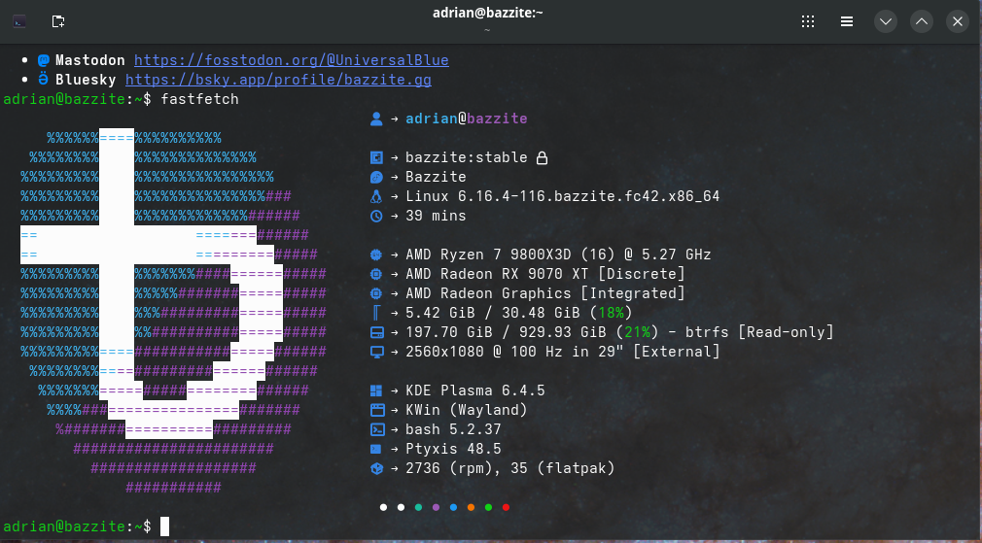This screenshot has width=982, height=543.
Task: Click the lock icon after bazzite:stable
Action: click(x=543, y=157)
